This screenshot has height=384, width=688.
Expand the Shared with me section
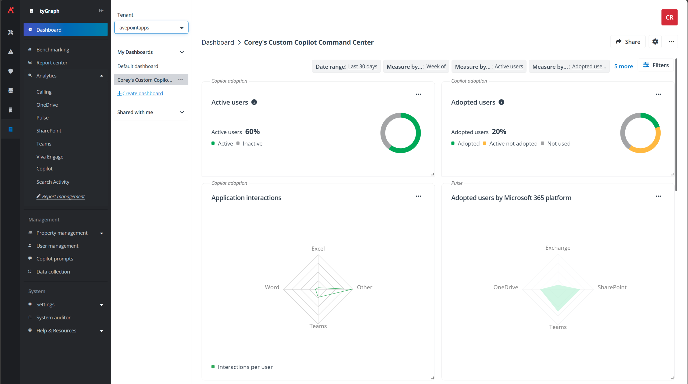click(x=182, y=112)
